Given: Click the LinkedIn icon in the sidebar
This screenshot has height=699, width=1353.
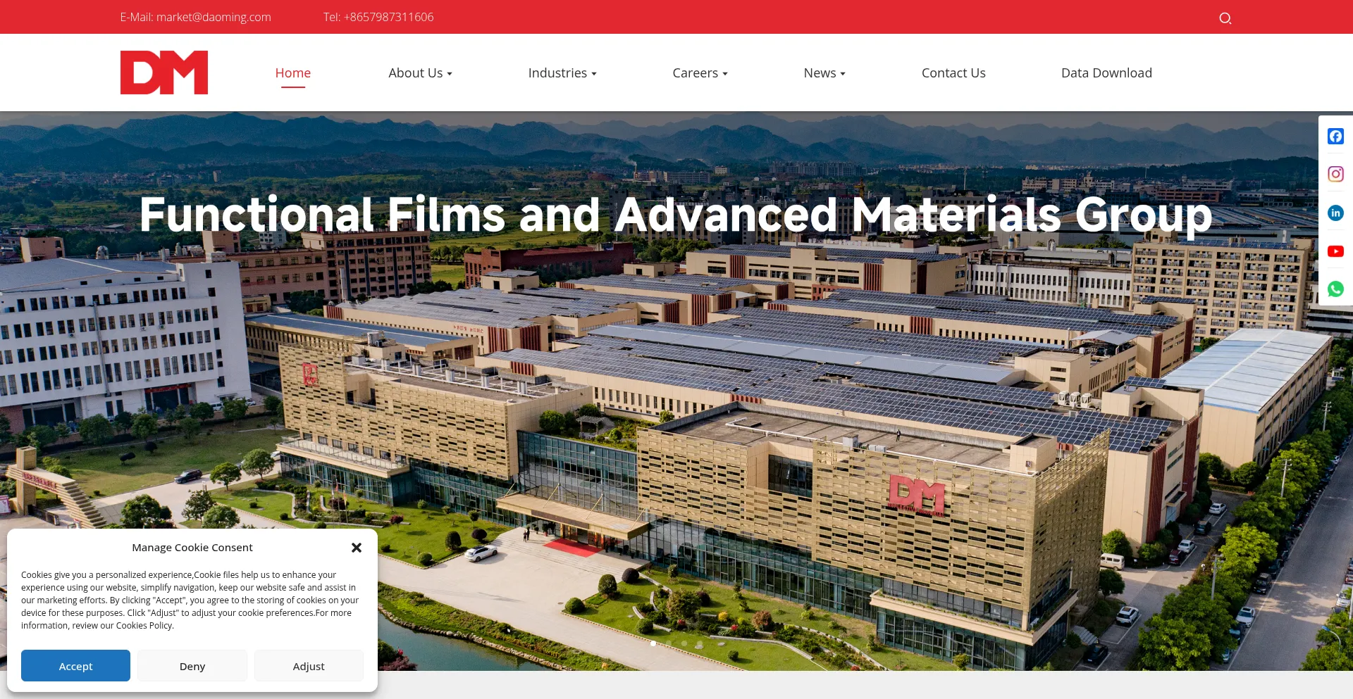Looking at the screenshot, I should [x=1335, y=213].
